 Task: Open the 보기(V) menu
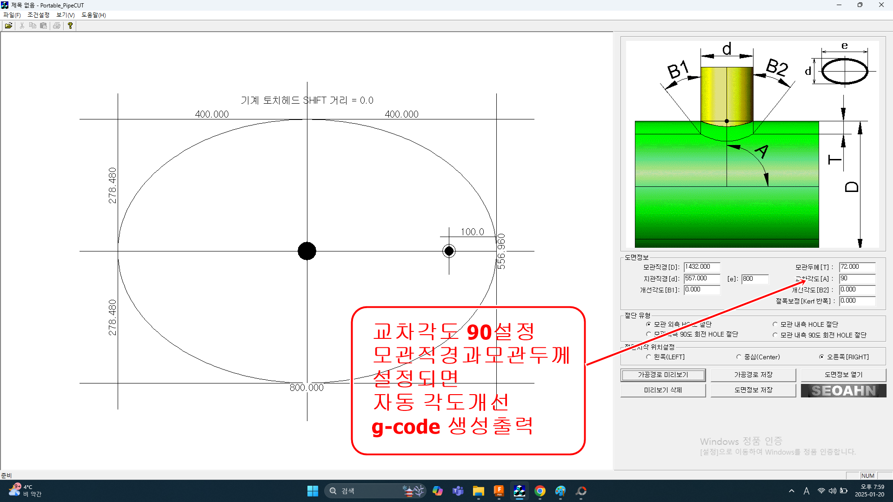tap(65, 15)
